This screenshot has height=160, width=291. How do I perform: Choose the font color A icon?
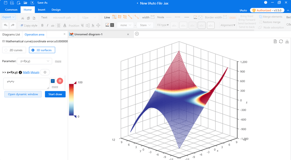pos(65,26)
